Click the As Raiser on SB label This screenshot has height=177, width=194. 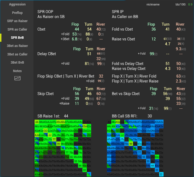(x=51, y=17)
